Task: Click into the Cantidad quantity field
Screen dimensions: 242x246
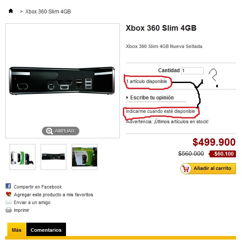Action: [192, 71]
